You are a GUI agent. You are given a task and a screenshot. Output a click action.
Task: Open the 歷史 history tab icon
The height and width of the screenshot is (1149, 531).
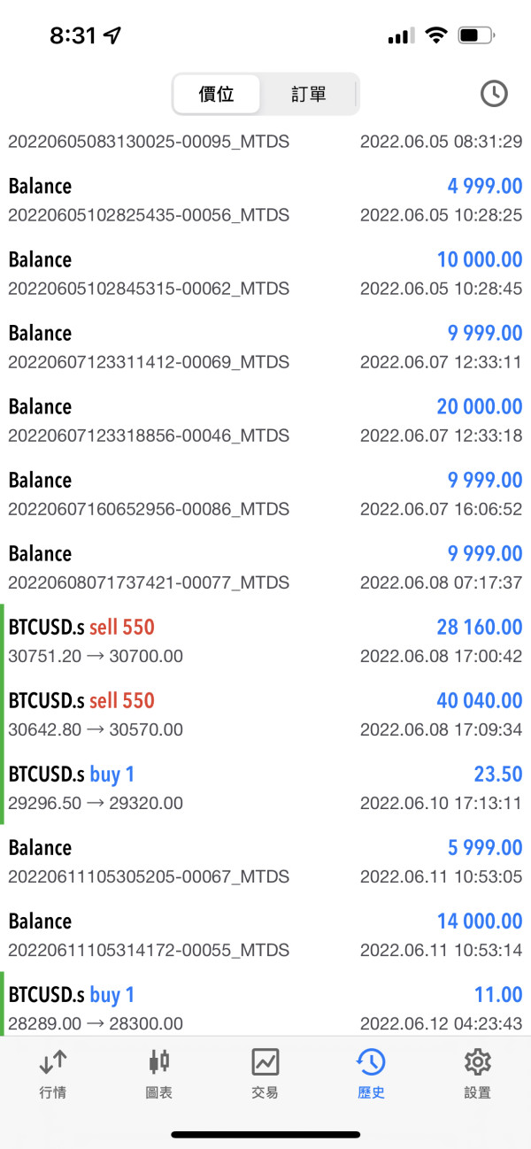(x=371, y=1062)
